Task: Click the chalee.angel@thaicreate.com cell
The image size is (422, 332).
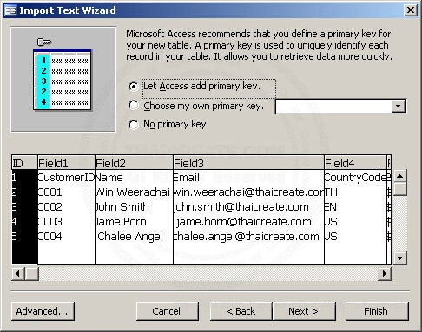Action: point(248,237)
